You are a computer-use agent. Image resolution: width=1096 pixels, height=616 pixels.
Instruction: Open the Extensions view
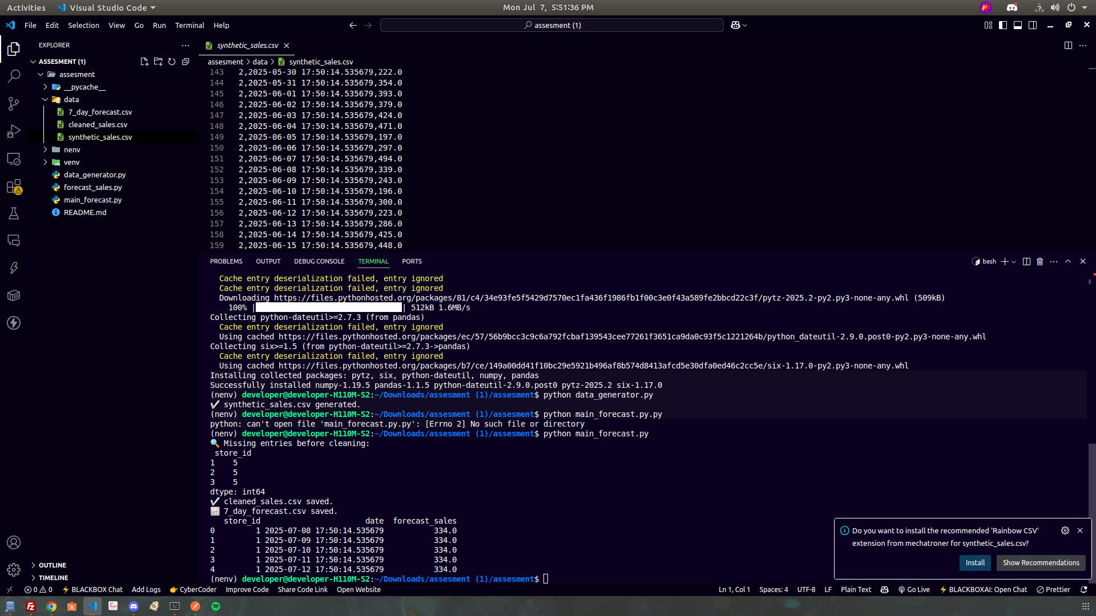pyautogui.click(x=14, y=187)
